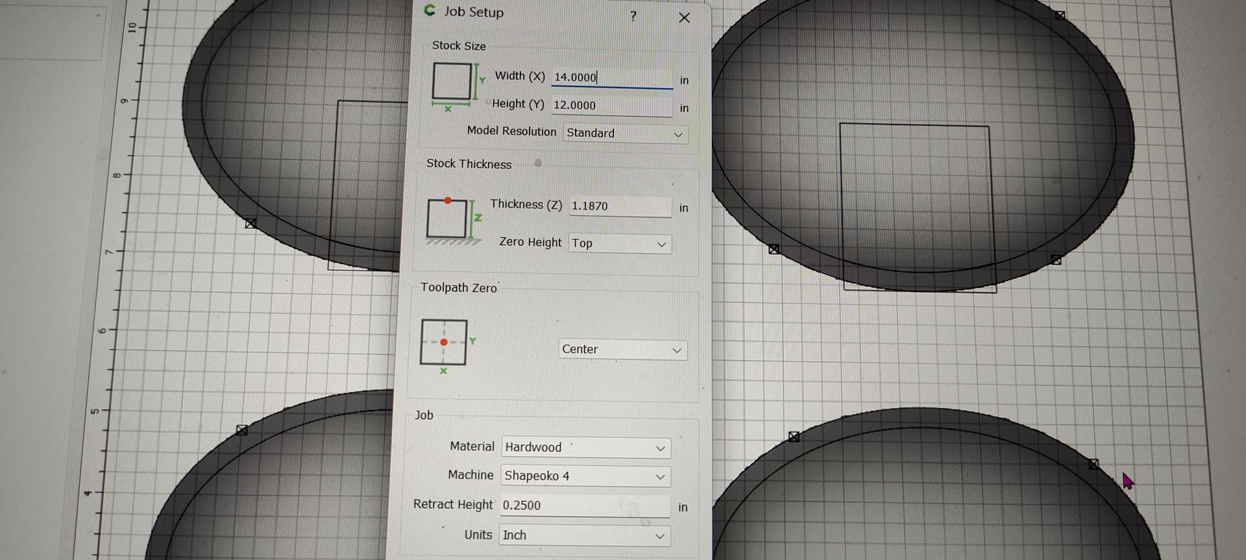Select the node handle on the lower-left ellipse
This screenshot has height=560, width=1246.
(242, 430)
